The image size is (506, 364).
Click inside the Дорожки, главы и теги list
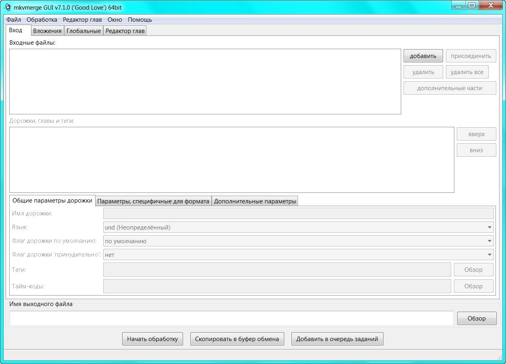coord(232,160)
